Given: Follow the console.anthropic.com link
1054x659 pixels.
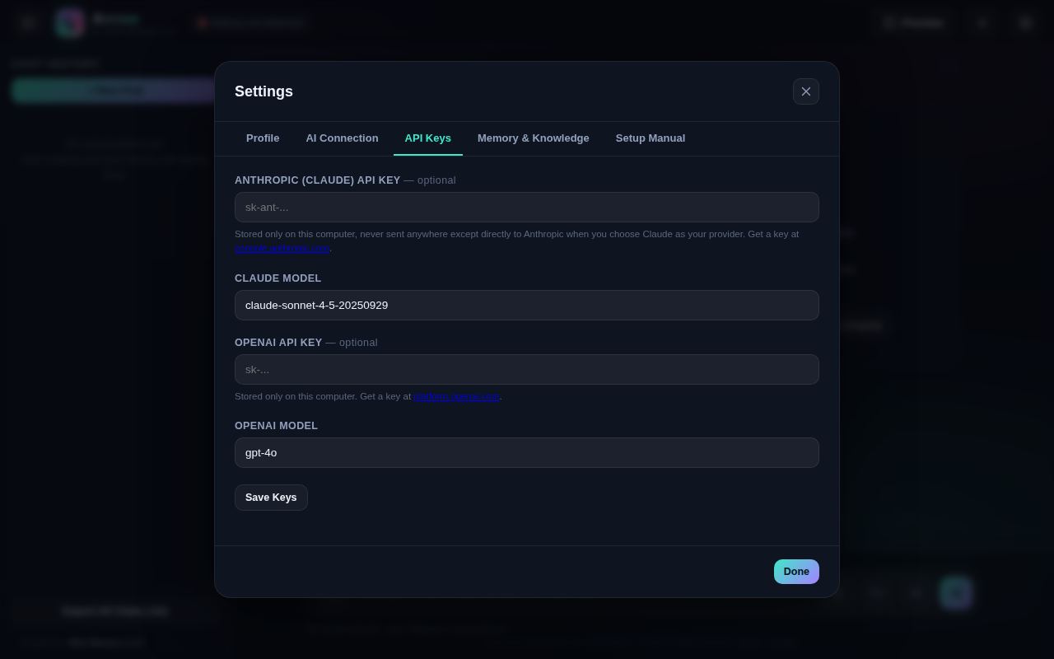Looking at the screenshot, I should point(282,248).
